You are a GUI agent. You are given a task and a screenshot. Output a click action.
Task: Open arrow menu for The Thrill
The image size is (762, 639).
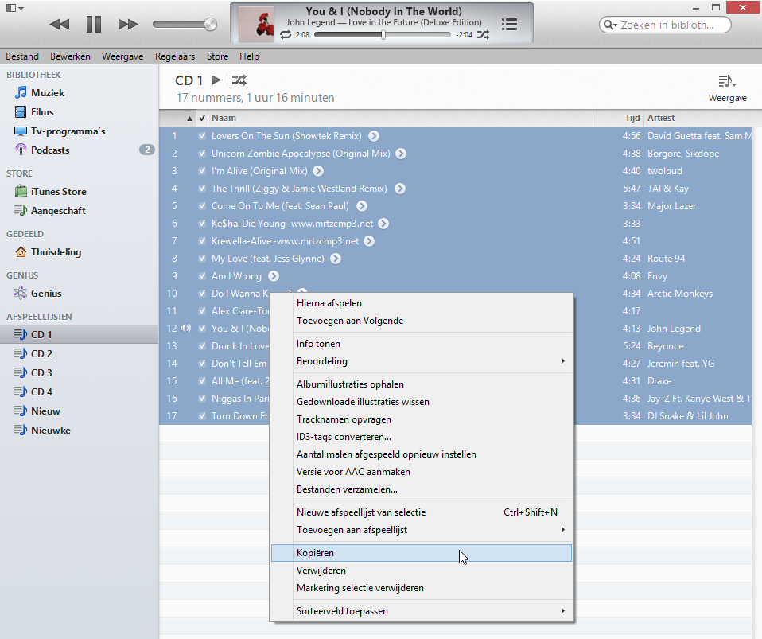tap(400, 189)
